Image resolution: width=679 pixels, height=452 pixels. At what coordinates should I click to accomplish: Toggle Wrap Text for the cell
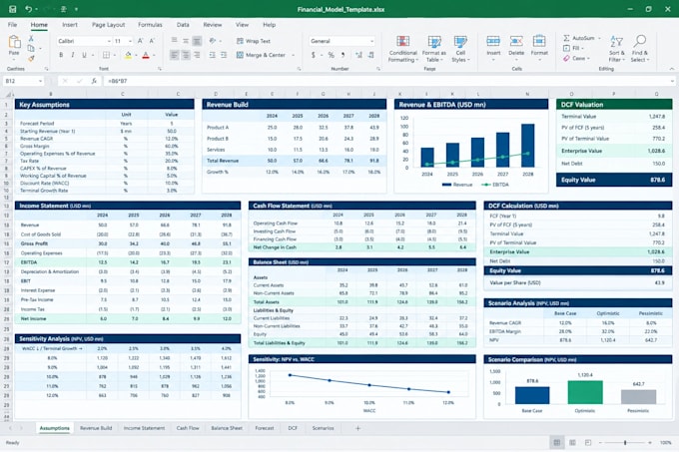[x=254, y=41]
